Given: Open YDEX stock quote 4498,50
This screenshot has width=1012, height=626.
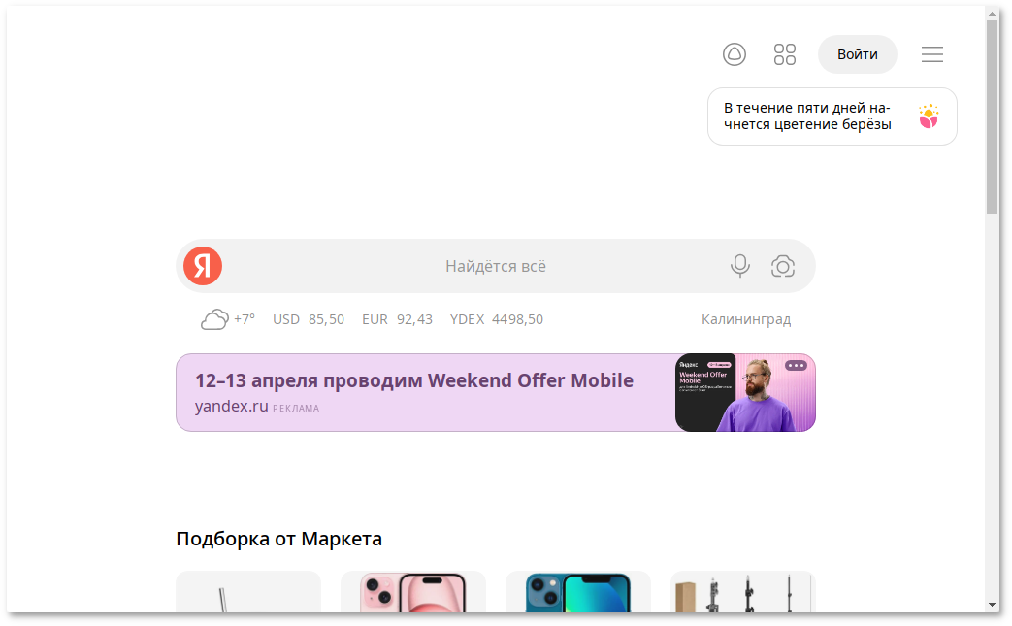Looking at the screenshot, I should point(496,319).
